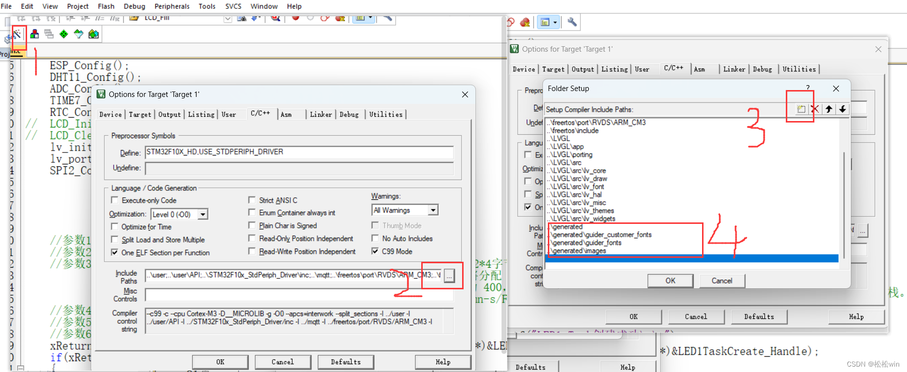
Task: Check Read-Only Position Independent
Action: click(x=252, y=239)
